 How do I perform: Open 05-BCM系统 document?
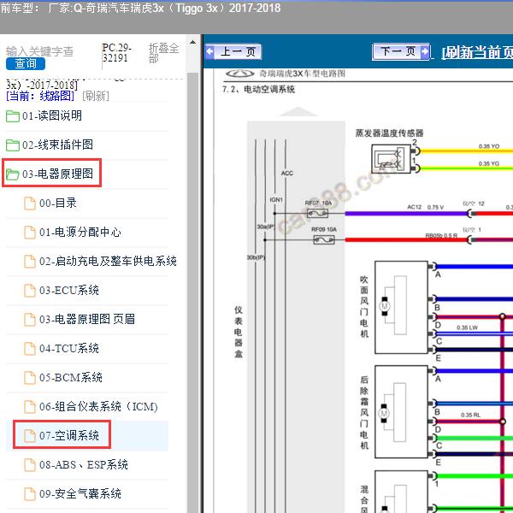(x=71, y=377)
